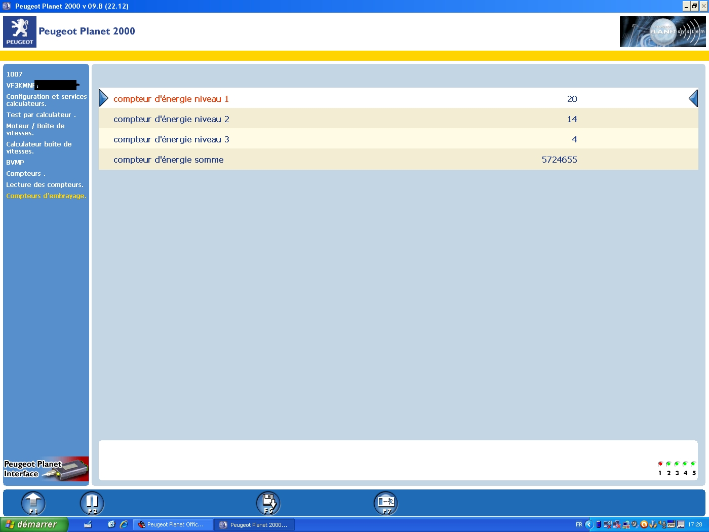Click value 4 in niveau 3 row
Viewport: 709px width, 532px height.
574,139
